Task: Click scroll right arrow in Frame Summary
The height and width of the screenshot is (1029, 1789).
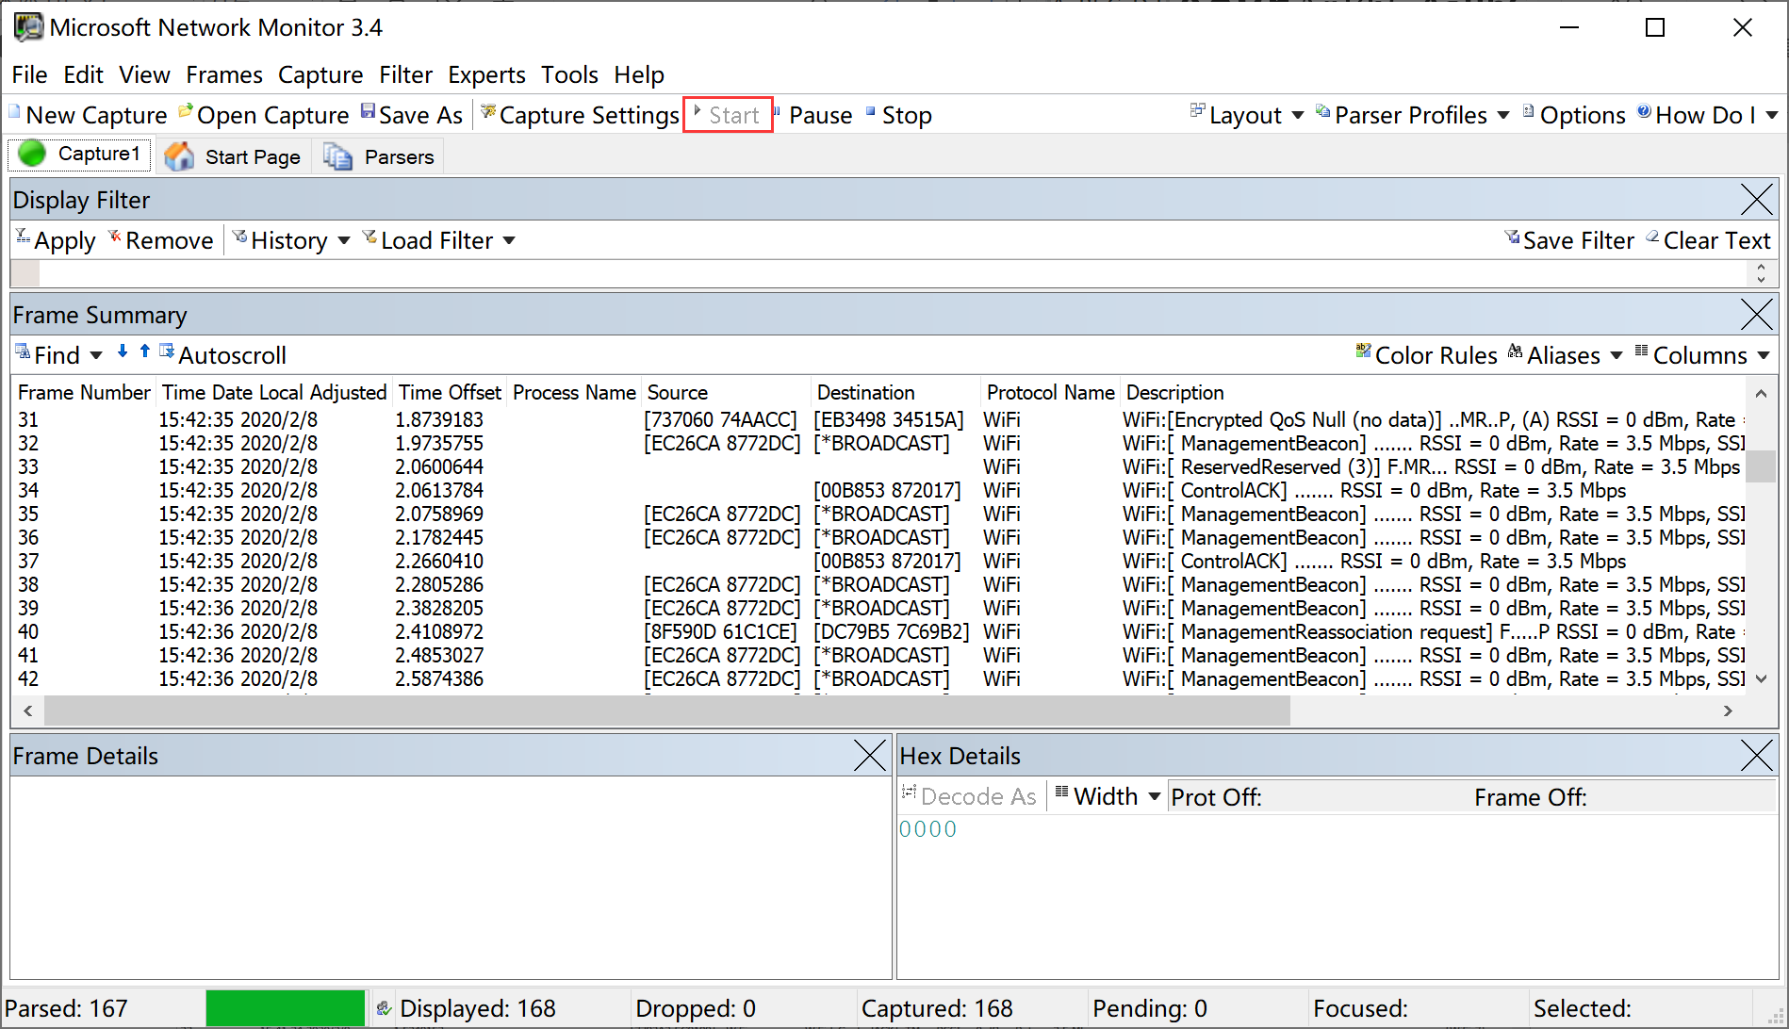Action: [1728, 710]
